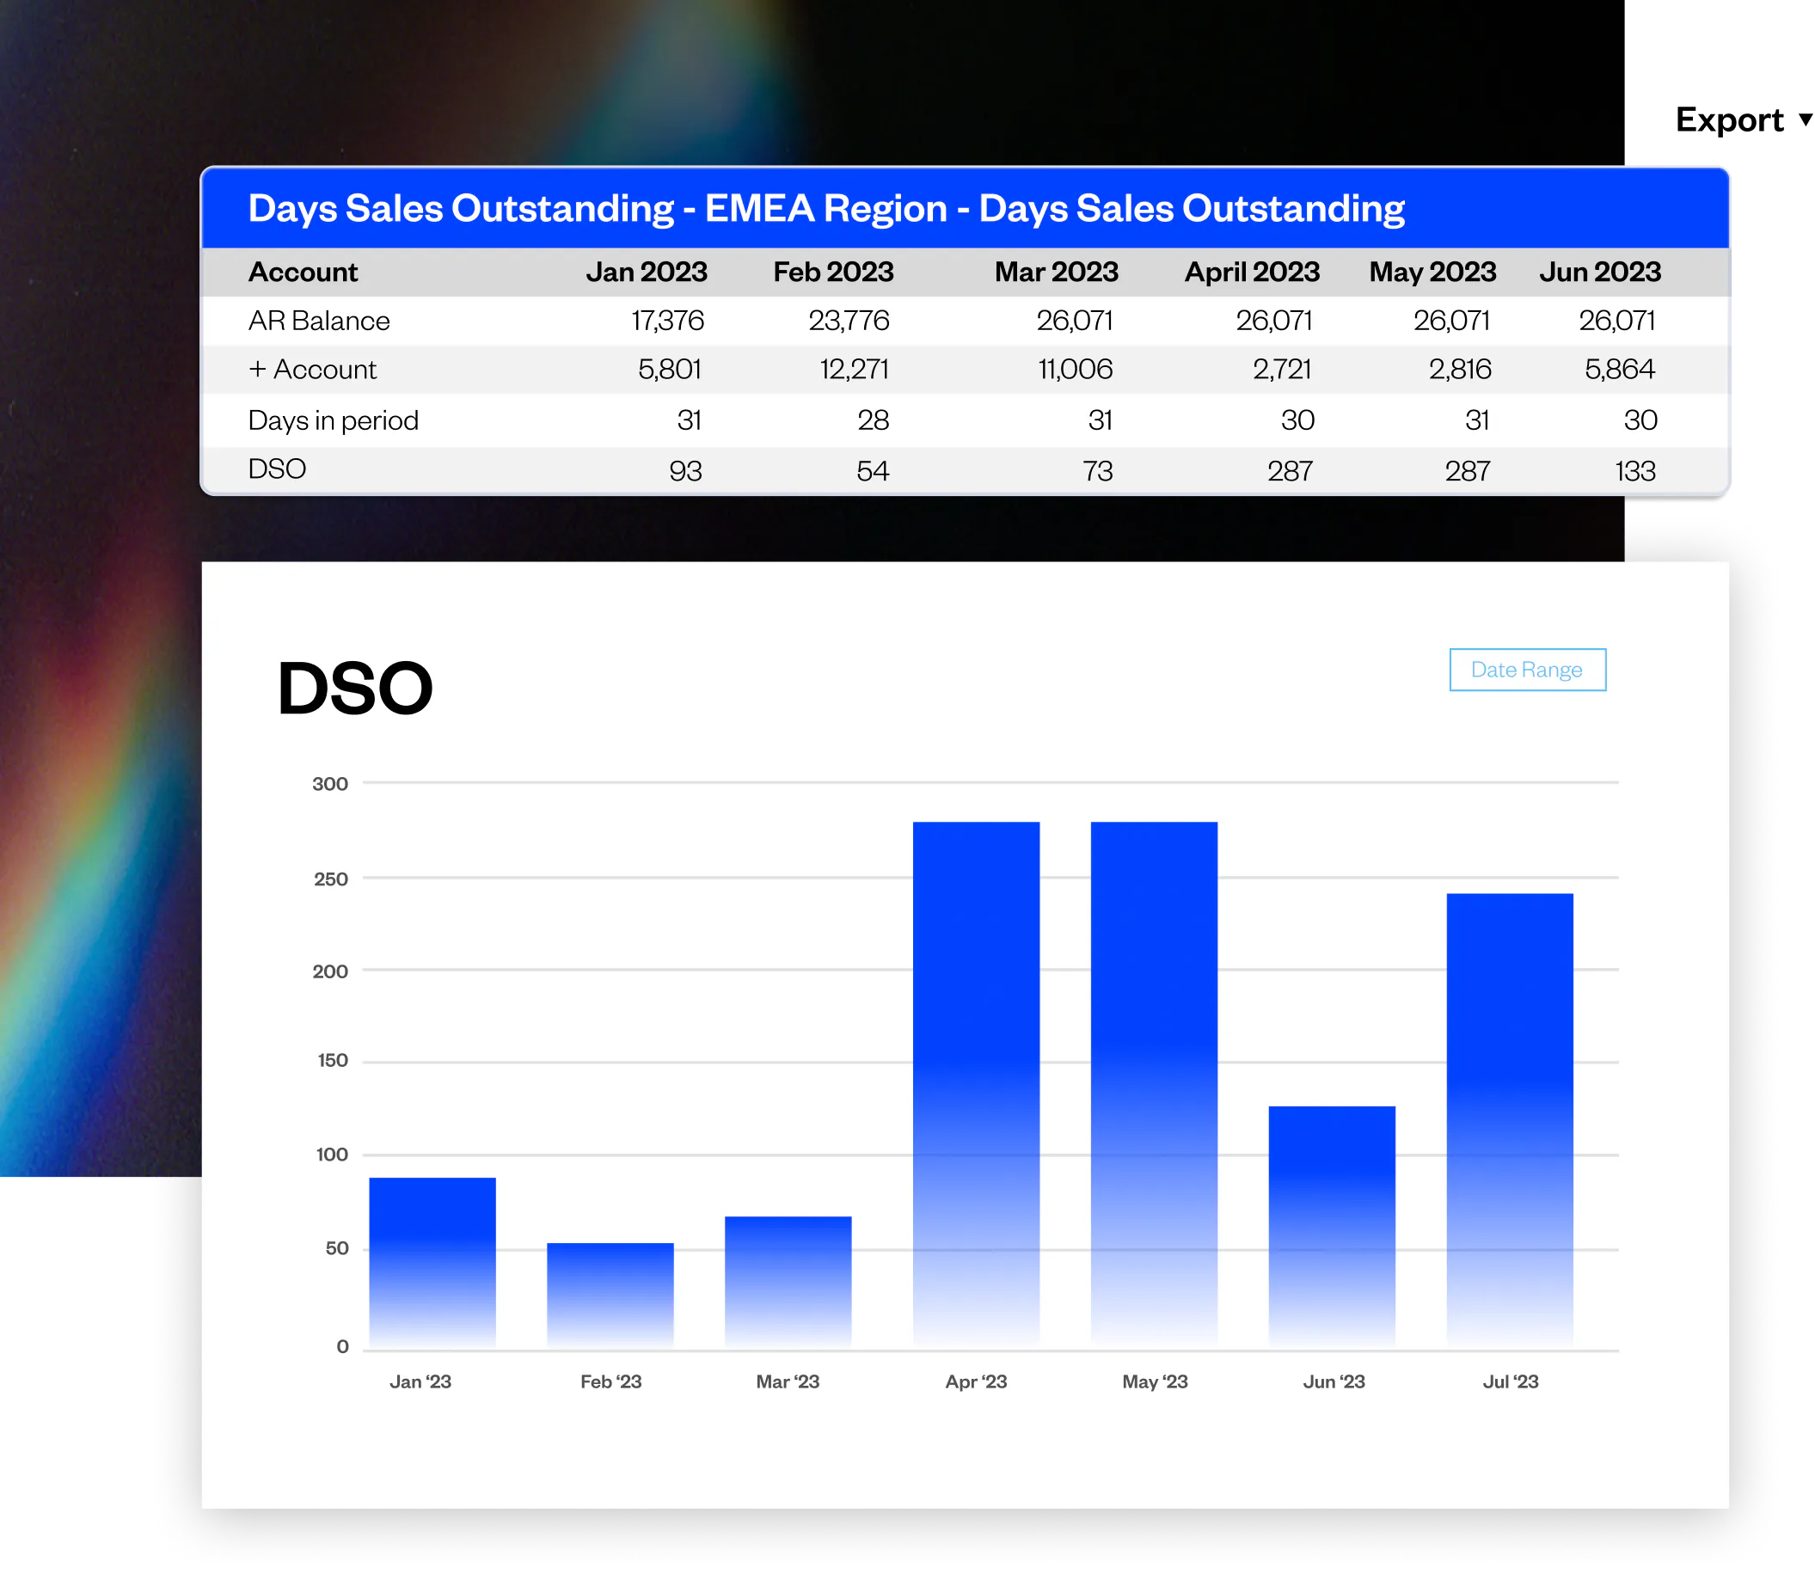1815x1574 pixels.
Task: Click the large 'DSO' chart heading
Action: [355, 689]
